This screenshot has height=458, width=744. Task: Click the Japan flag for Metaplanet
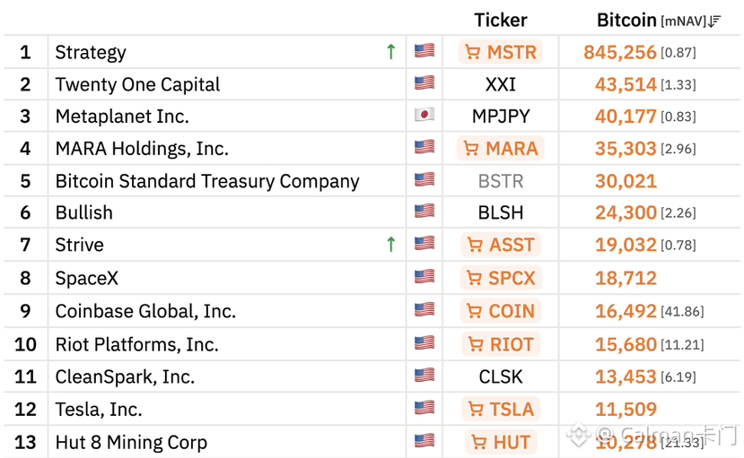click(x=425, y=115)
